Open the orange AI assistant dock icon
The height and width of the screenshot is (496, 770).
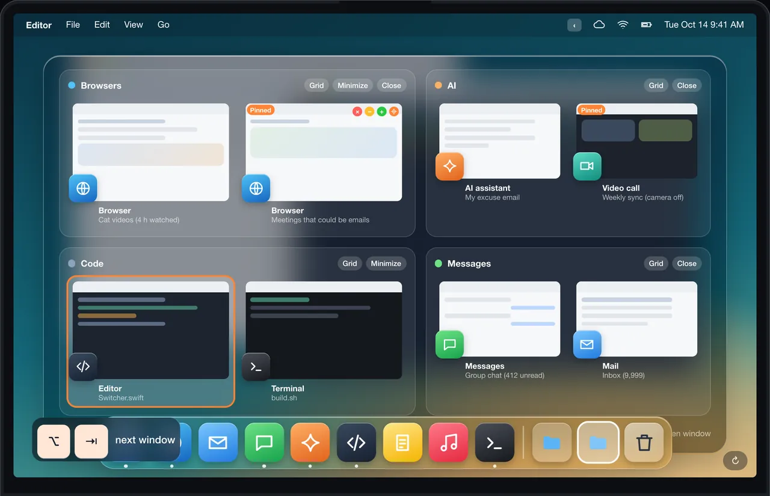pyautogui.click(x=310, y=443)
